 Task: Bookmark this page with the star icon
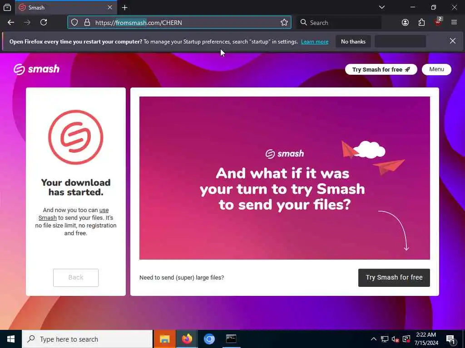click(284, 23)
